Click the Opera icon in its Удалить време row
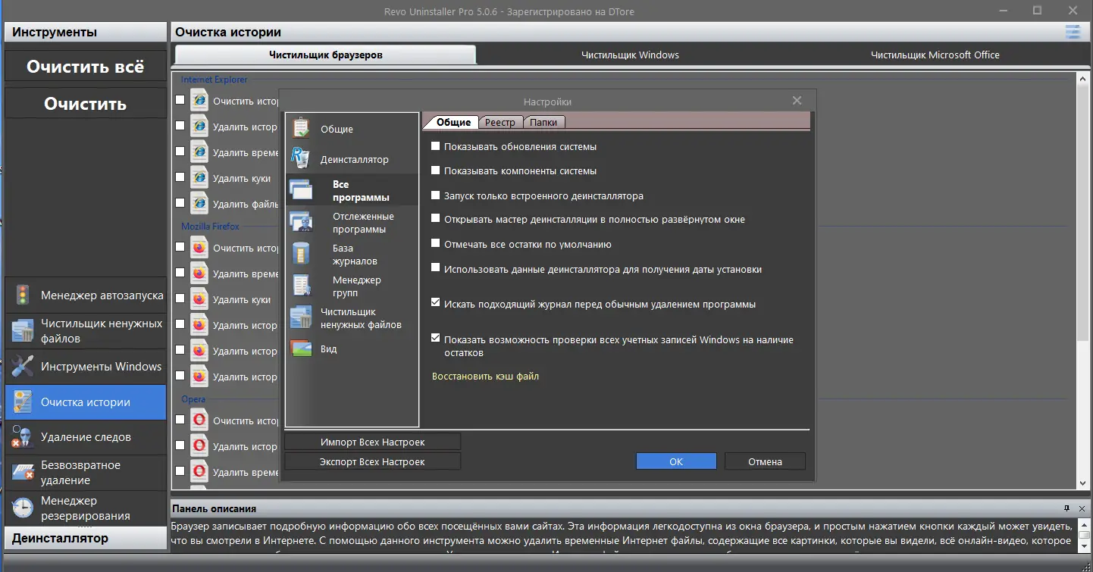Viewport: 1093px width, 572px height. pyautogui.click(x=199, y=472)
